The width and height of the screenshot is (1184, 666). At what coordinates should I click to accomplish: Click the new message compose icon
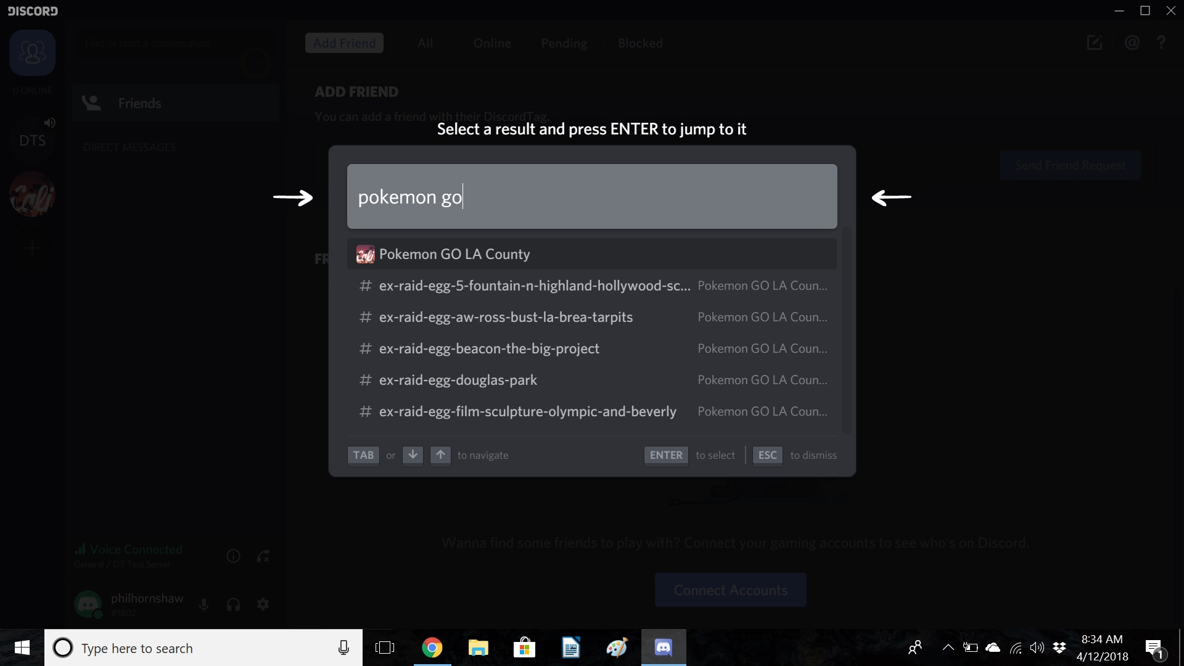[1095, 43]
